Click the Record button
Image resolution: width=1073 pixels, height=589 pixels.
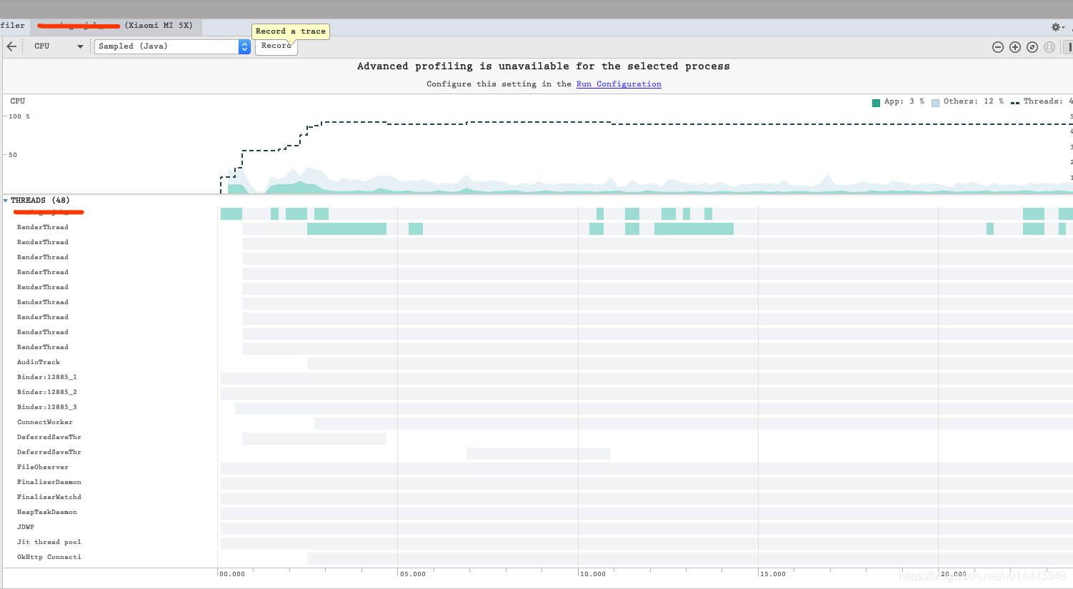pos(276,46)
